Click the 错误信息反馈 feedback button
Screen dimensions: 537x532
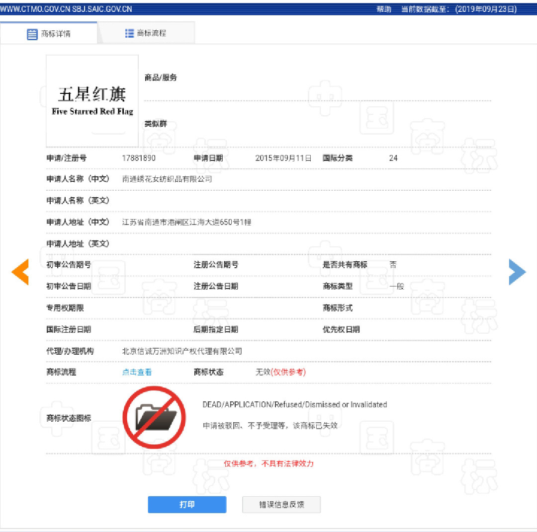281,504
